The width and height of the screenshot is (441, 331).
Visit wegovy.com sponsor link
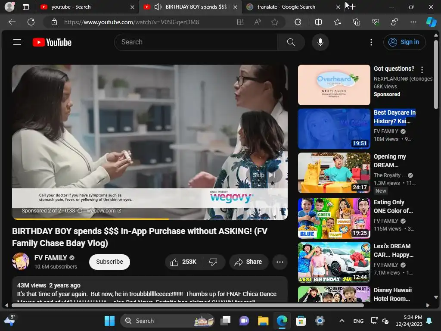104,211
